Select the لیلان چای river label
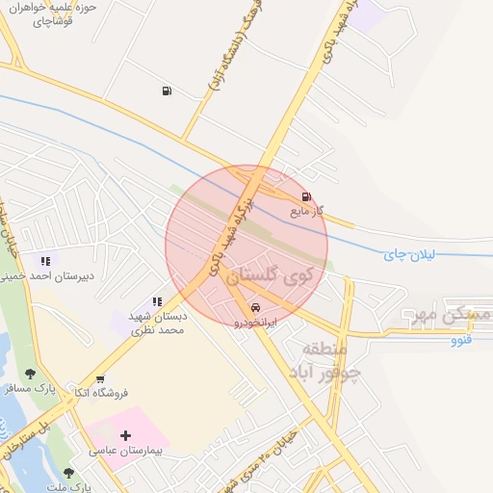Viewport: 493px width, 493px height. (409, 255)
